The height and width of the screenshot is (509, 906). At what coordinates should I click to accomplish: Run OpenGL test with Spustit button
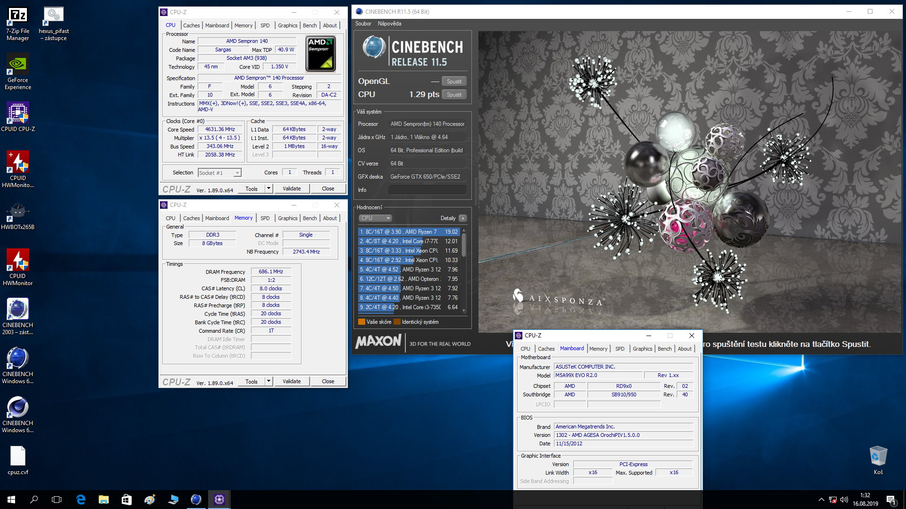pyautogui.click(x=454, y=82)
